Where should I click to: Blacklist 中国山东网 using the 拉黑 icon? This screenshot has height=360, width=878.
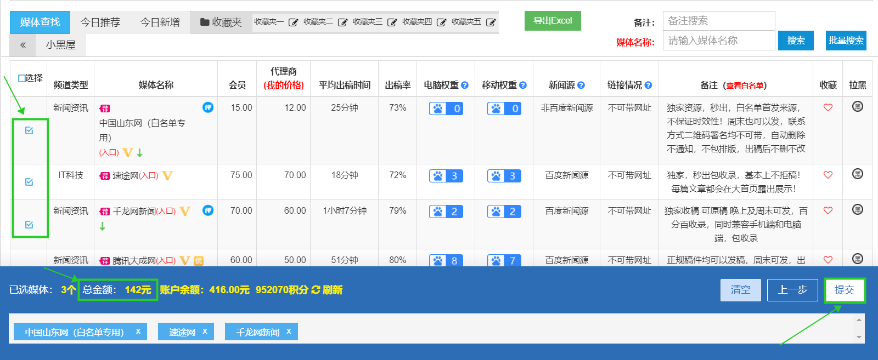pos(857,107)
